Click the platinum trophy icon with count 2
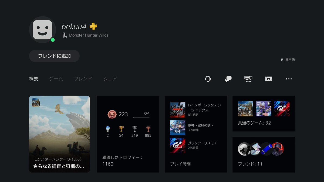Image resolution: width=324 pixels, height=182 pixels. [x=108, y=129]
